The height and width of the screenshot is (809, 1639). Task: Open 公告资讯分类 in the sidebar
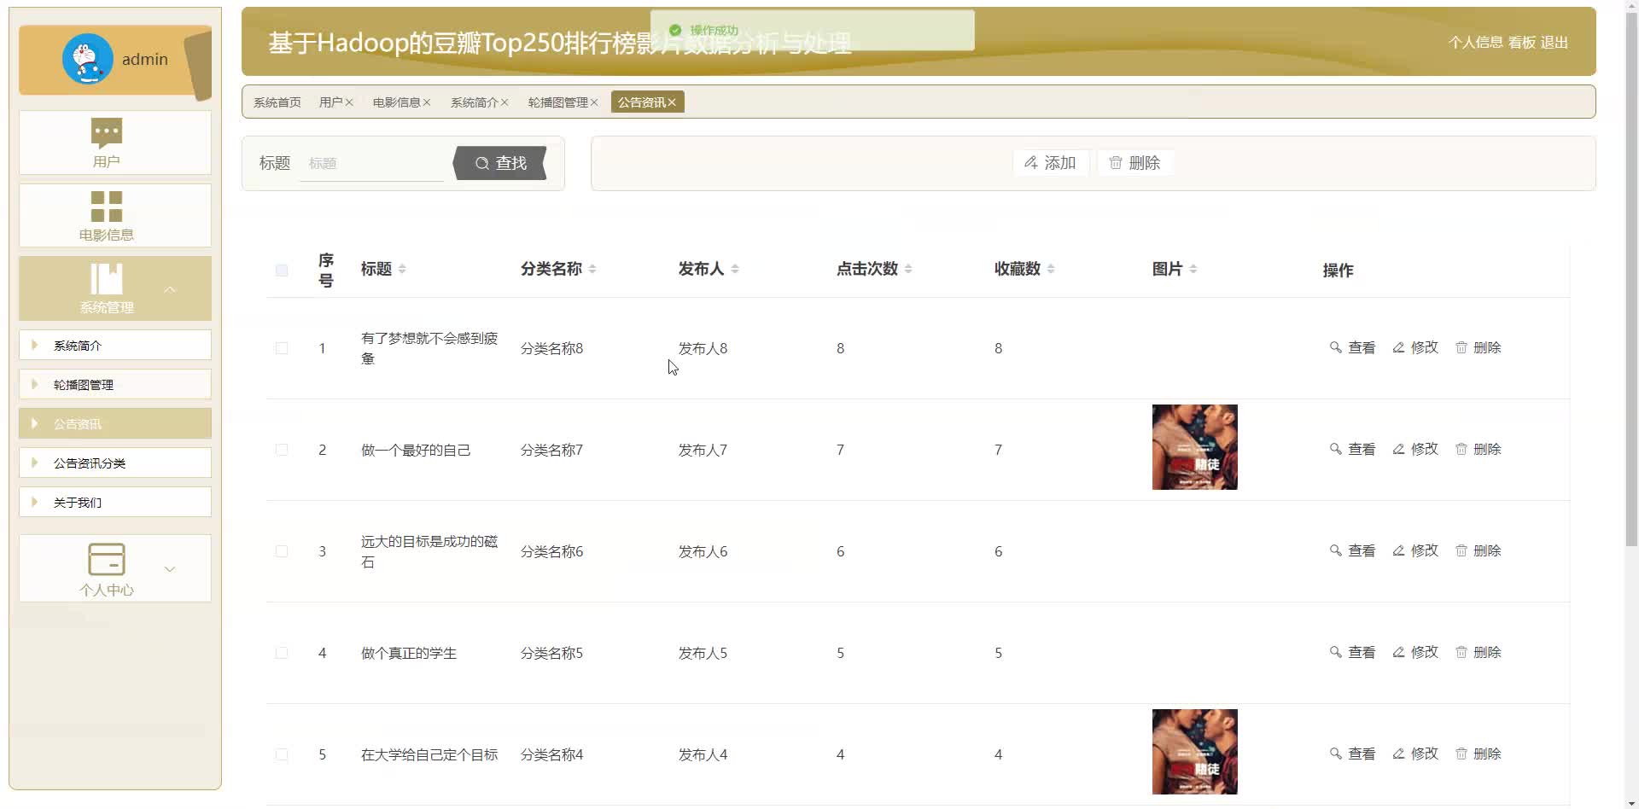[115, 463]
